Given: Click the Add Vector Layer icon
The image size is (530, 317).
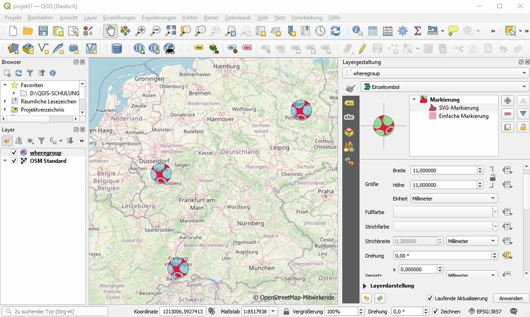Looking at the screenshot, I should [x=29, y=49].
